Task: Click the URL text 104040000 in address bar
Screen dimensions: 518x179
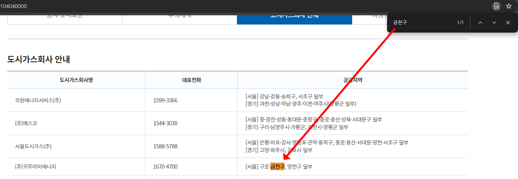Action: 13,6
